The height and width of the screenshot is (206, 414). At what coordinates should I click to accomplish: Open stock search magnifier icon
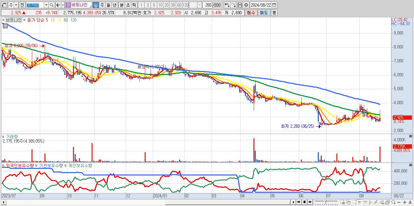tap(51, 5)
